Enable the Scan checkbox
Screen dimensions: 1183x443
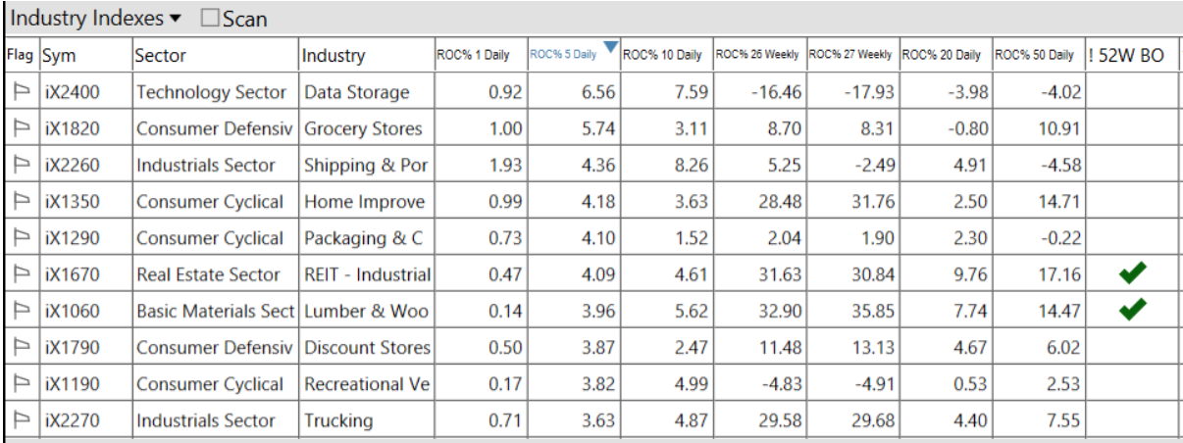(x=210, y=19)
